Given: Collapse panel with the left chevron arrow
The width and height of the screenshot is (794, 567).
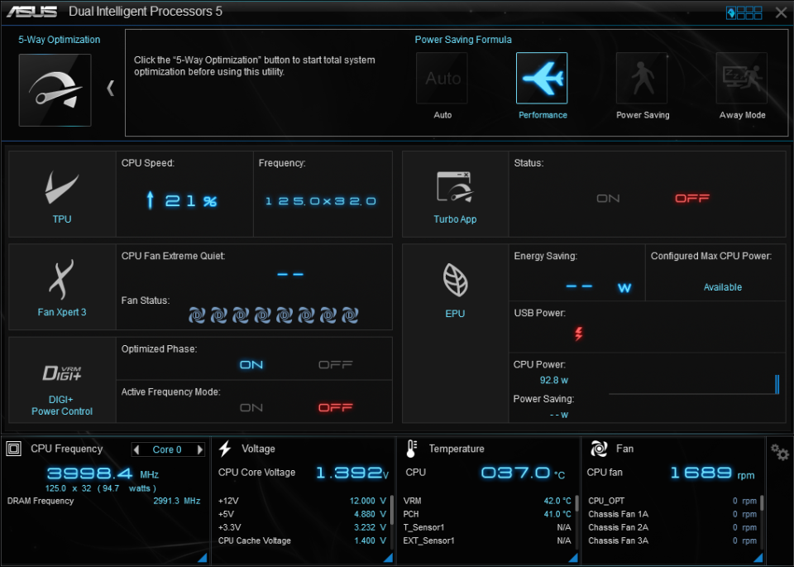Looking at the screenshot, I should point(110,89).
